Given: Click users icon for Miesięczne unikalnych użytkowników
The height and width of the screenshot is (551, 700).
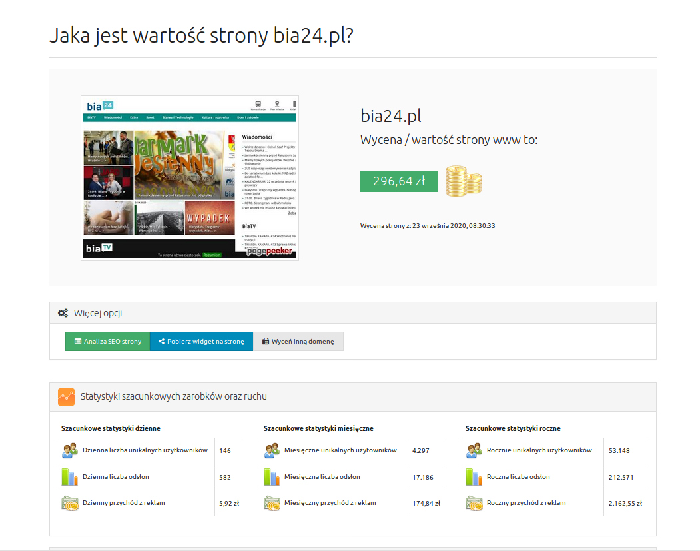Looking at the screenshot, I should pos(272,450).
